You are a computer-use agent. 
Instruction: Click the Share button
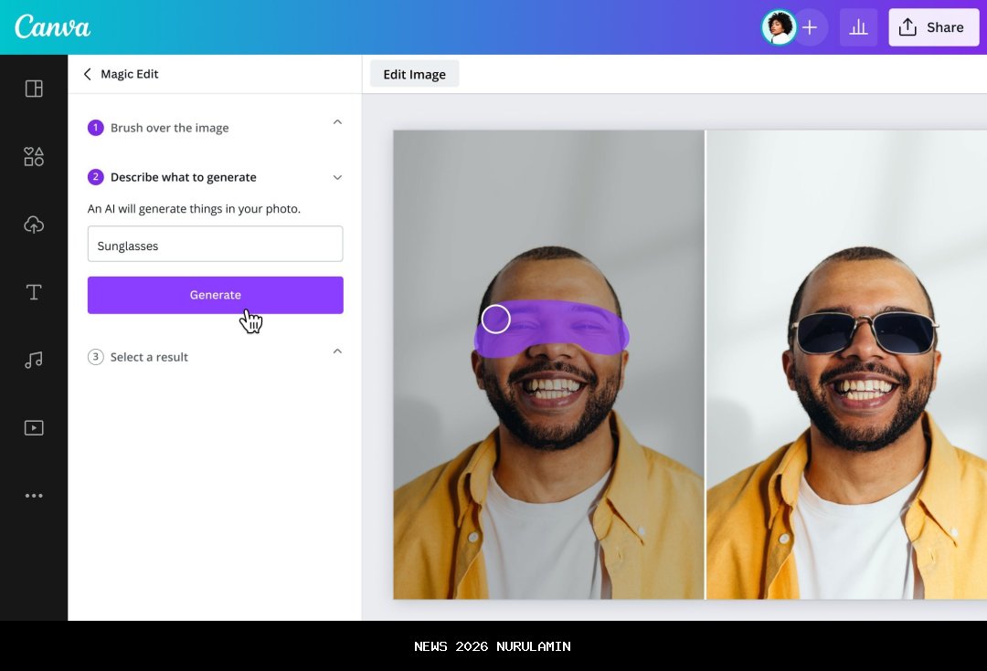tap(933, 26)
